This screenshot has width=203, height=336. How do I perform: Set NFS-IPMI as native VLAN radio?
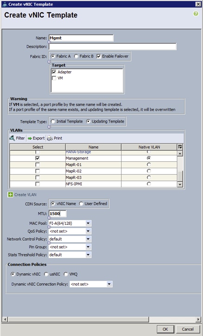[x=149, y=184]
